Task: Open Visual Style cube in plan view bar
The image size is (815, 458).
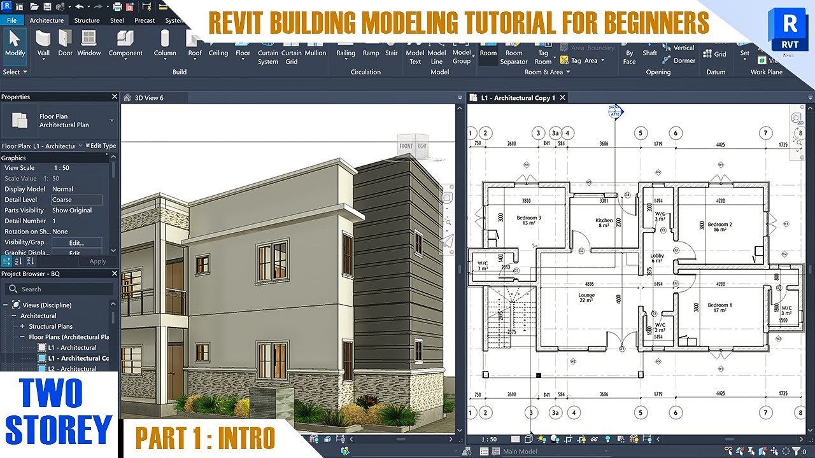Action: point(528,439)
